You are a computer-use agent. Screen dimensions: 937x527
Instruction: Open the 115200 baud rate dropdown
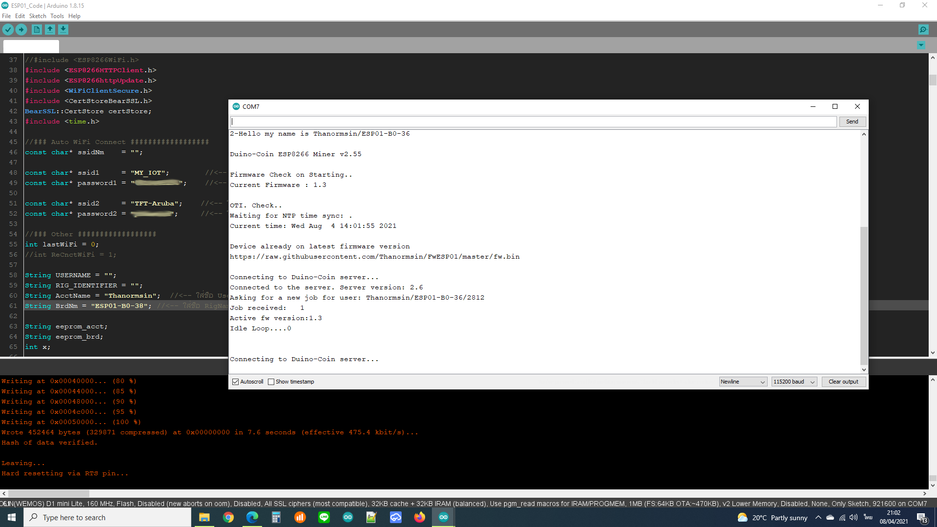coord(794,382)
